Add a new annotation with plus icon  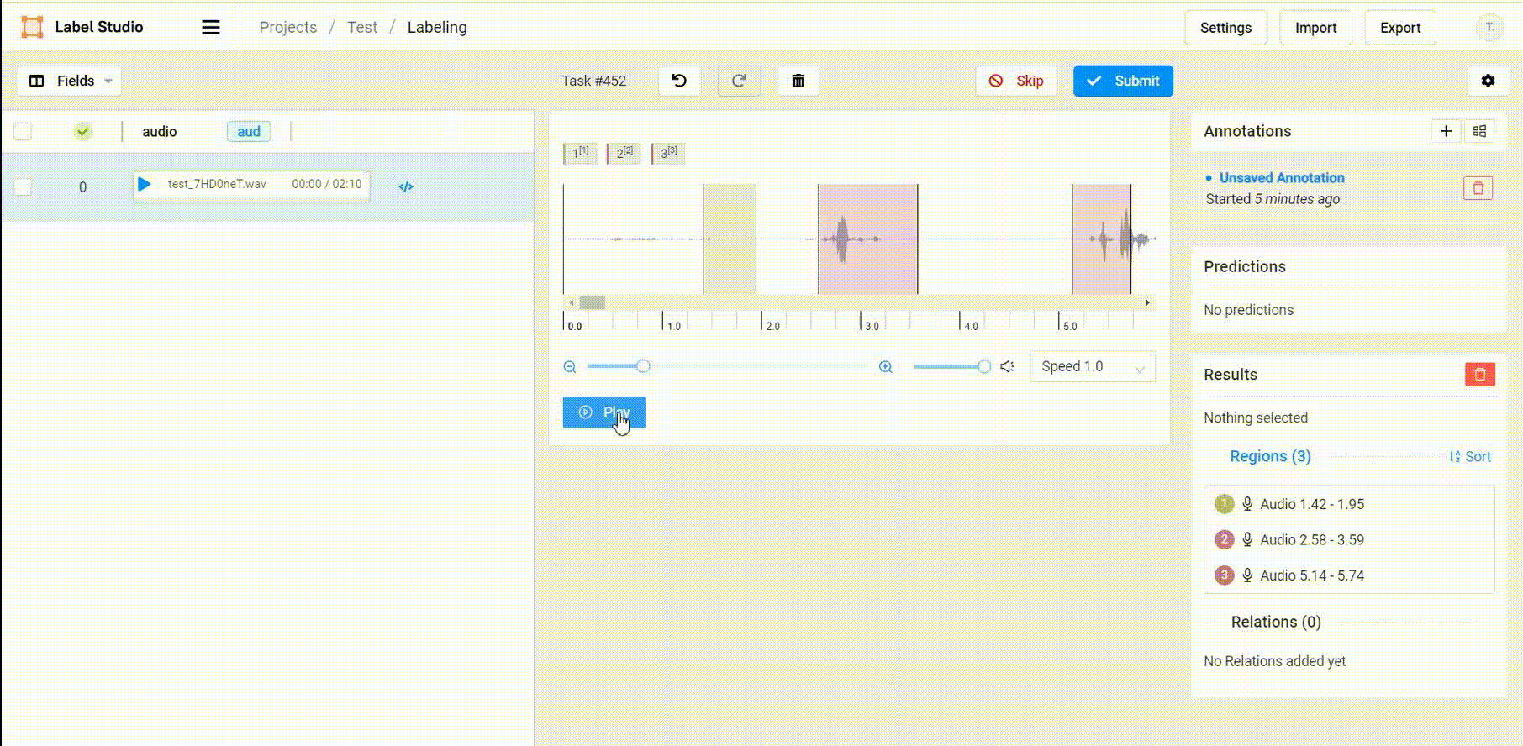point(1446,131)
